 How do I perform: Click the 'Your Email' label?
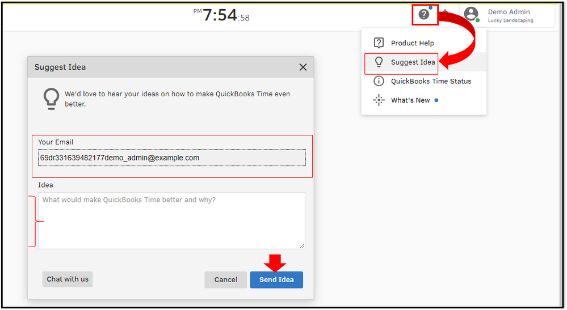click(x=56, y=142)
